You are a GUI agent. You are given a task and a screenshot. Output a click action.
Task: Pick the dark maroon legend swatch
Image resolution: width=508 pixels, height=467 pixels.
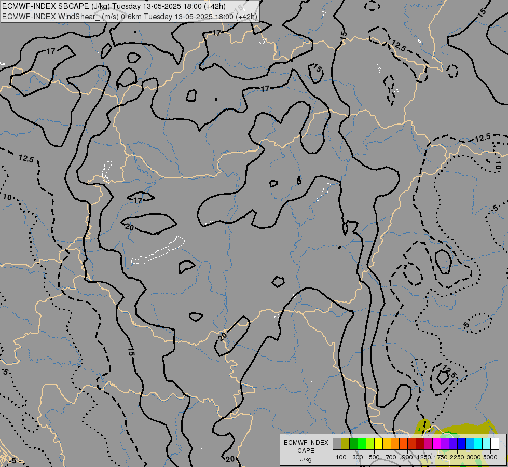(420, 444)
